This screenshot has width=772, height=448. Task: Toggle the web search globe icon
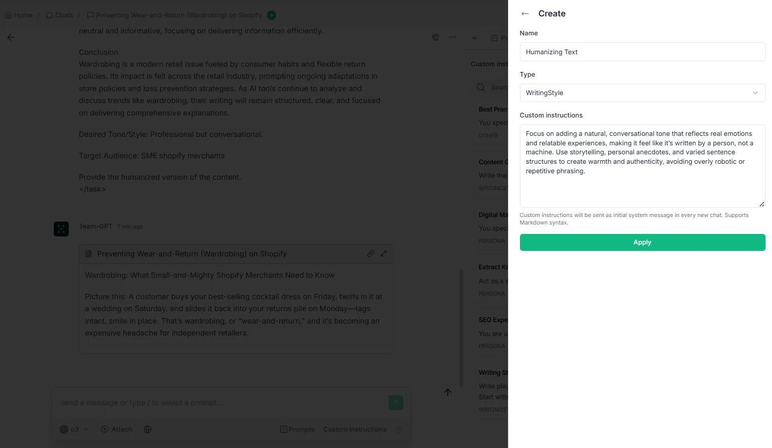tap(147, 429)
